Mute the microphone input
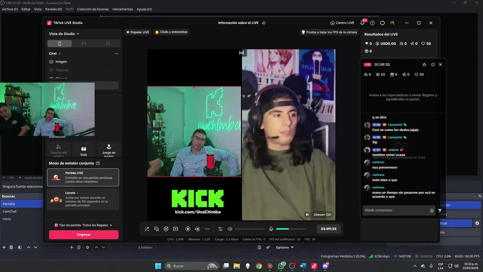Image resolution: width=483 pixels, height=272 pixels. (271, 229)
